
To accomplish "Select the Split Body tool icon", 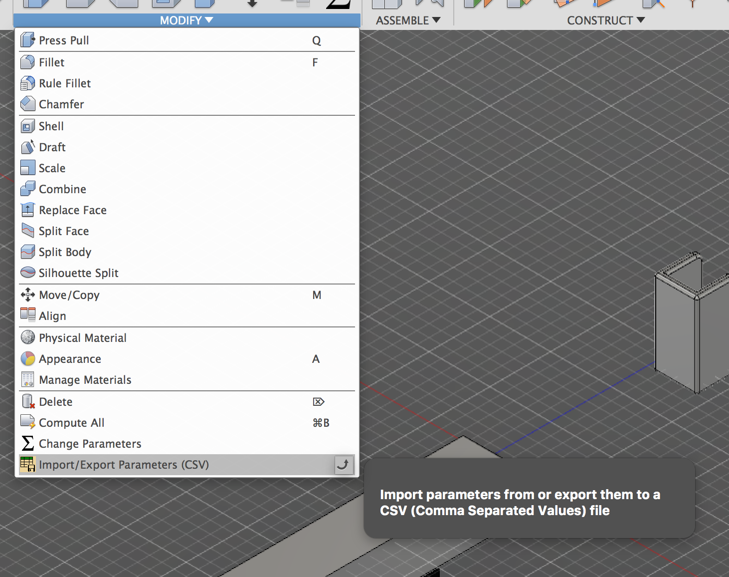I will [x=28, y=252].
